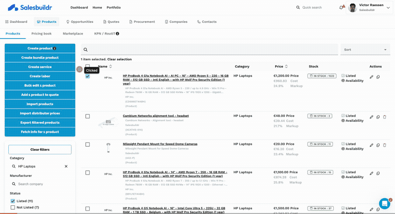Click Bulk edit 1 product button
Viewport: 395px width, 214px height.
point(40,85)
